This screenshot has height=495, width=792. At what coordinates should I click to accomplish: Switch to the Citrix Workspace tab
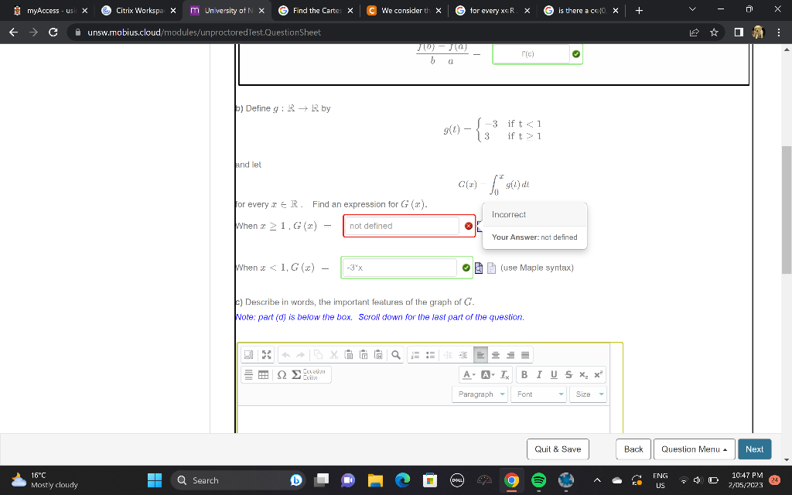click(x=139, y=10)
